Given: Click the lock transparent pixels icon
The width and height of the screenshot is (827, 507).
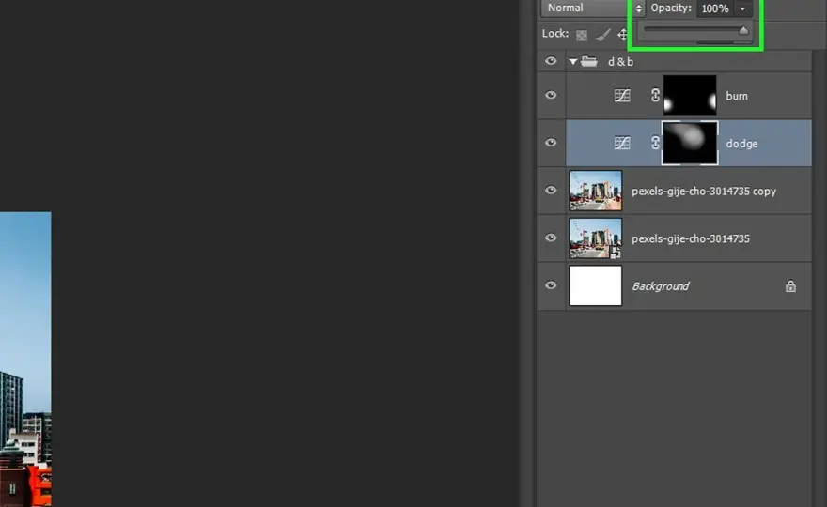Looking at the screenshot, I should tap(581, 36).
